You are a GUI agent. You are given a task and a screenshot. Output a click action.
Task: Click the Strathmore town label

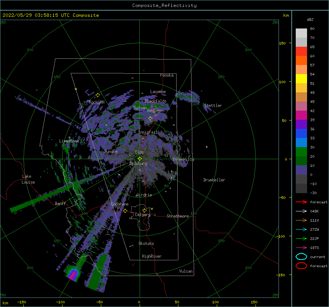coord(178,216)
